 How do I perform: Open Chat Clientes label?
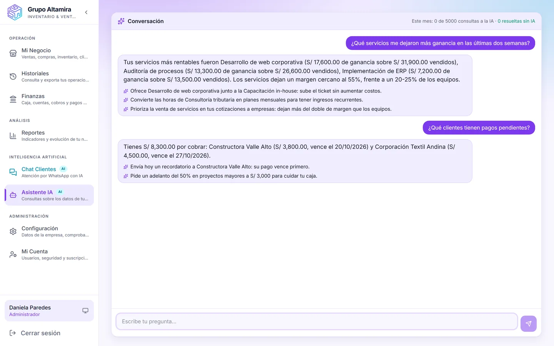click(x=38, y=169)
